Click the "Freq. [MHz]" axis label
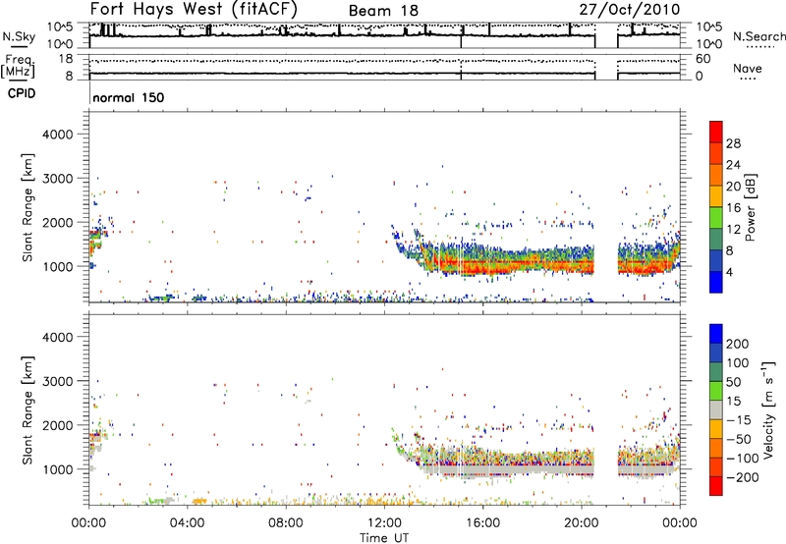 pos(18,67)
